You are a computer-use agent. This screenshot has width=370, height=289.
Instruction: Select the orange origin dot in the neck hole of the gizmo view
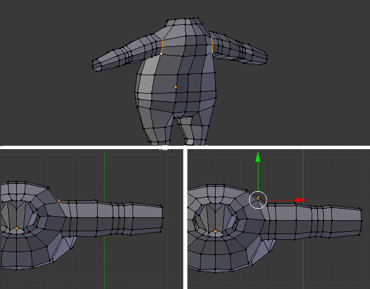click(216, 231)
